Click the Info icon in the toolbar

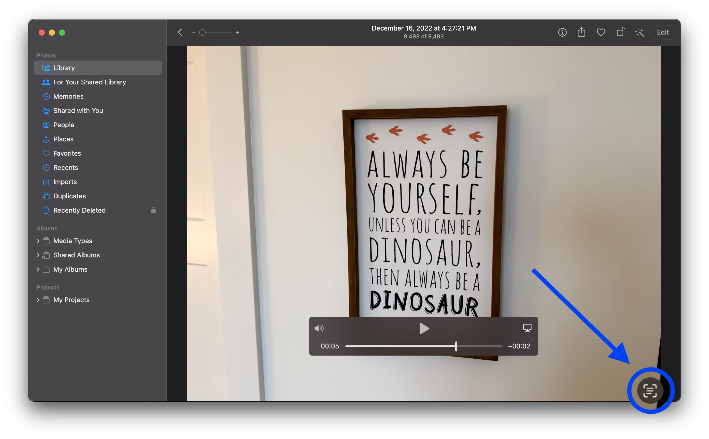click(x=562, y=32)
